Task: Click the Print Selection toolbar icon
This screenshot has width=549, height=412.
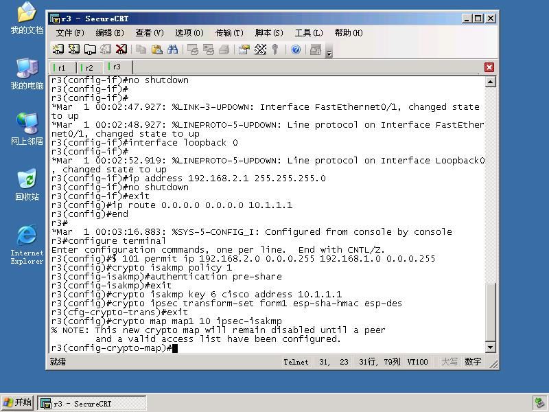Action: tap(209, 49)
